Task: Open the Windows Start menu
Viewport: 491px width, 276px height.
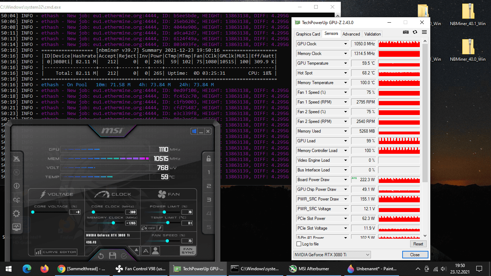Action: coord(9,268)
